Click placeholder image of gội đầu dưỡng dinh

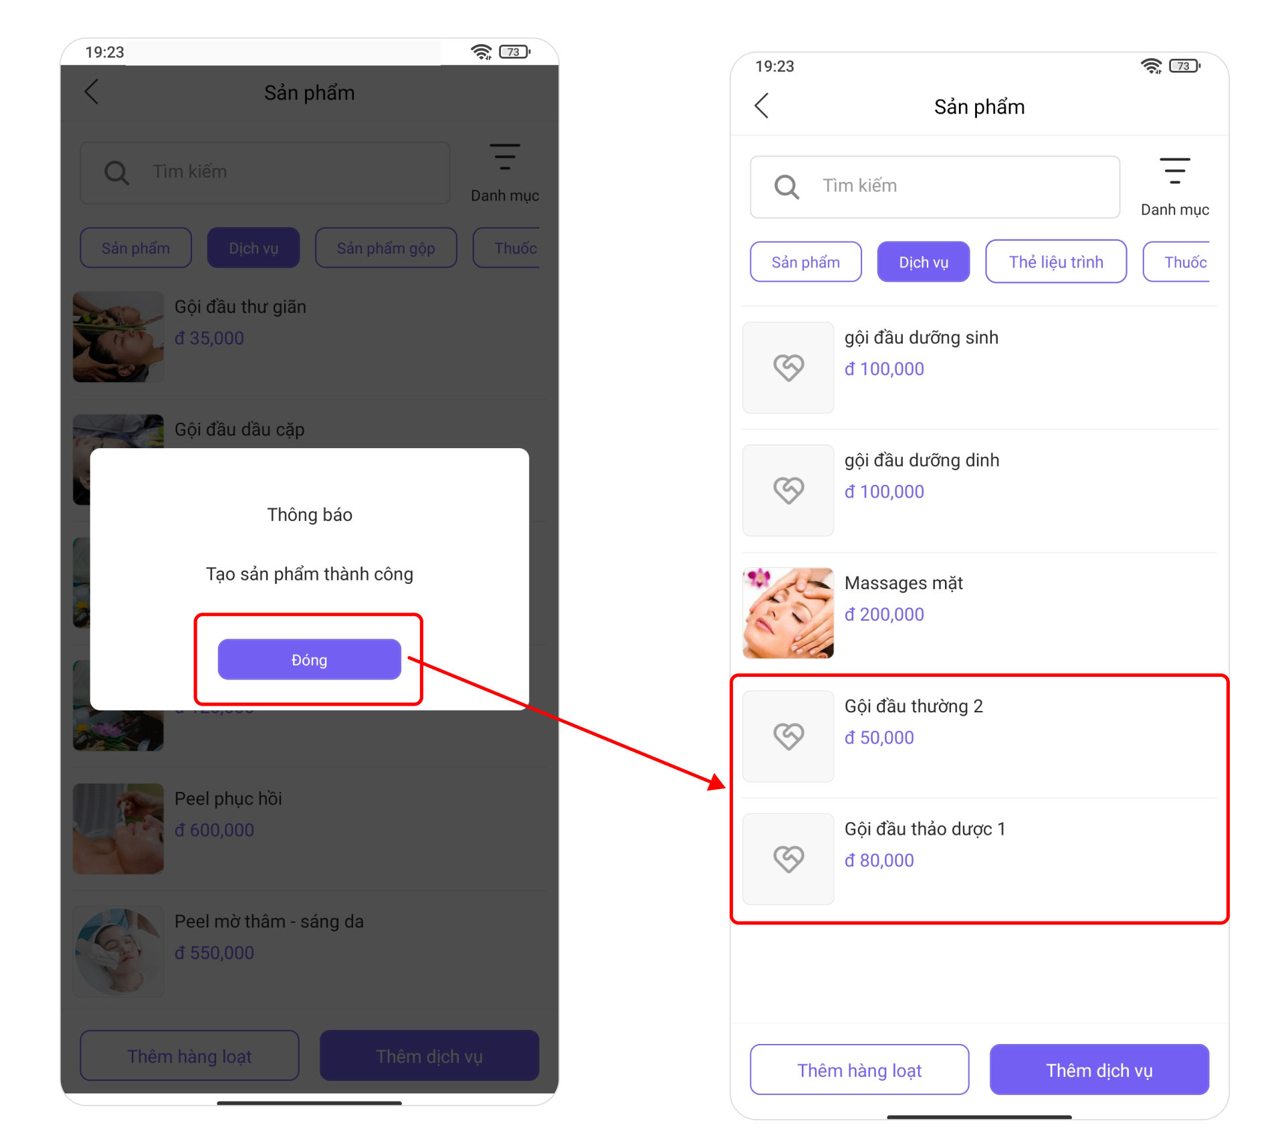click(x=788, y=490)
